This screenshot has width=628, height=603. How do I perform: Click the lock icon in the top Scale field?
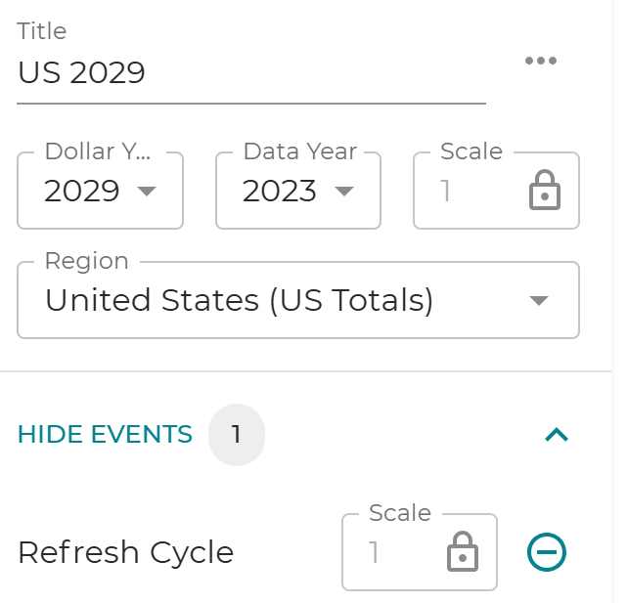[544, 192]
